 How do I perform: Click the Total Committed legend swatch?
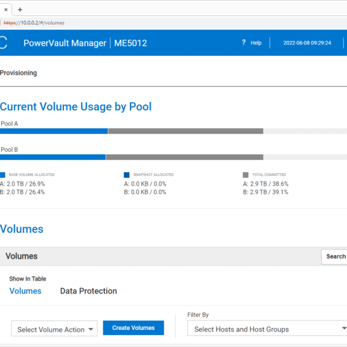(246, 175)
